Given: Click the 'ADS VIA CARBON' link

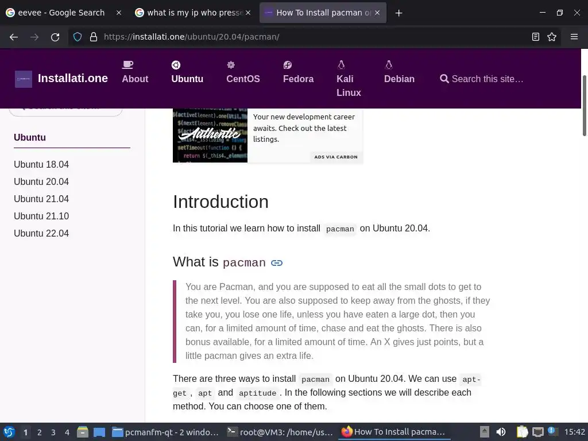Looking at the screenshot, I should click(335, 157).
